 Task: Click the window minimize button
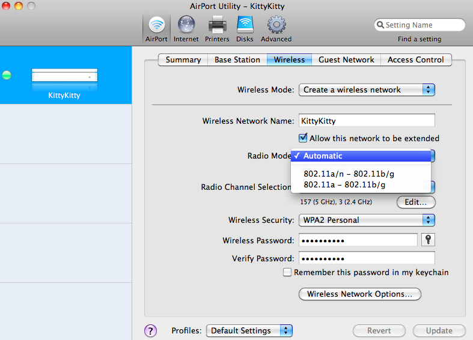click(19, 6)
